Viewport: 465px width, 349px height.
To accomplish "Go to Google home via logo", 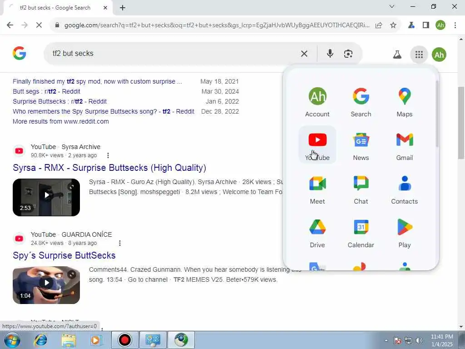I will pyautogui.click(x=20, y=53).
